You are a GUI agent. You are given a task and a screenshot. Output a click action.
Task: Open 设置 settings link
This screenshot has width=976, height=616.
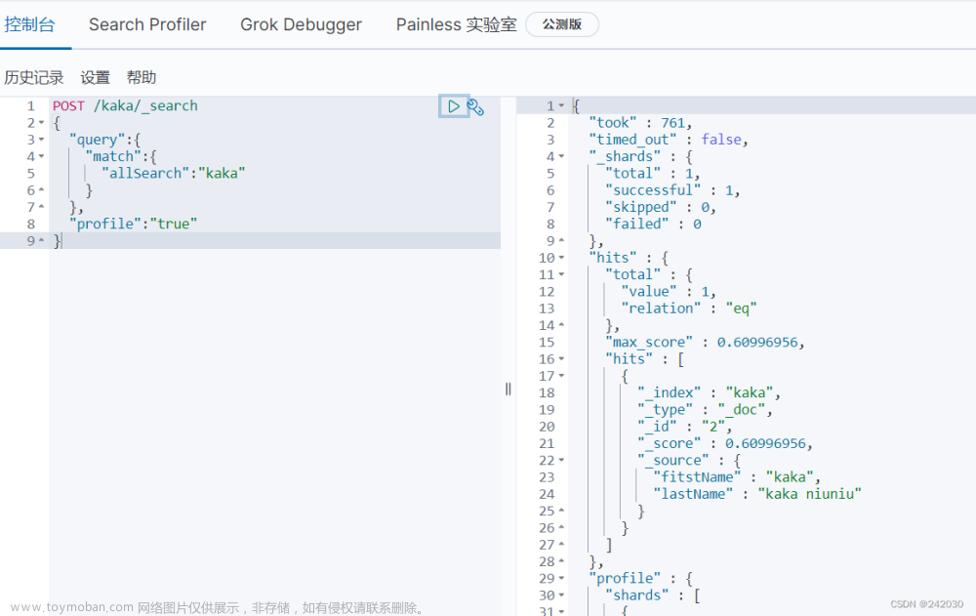96,78
